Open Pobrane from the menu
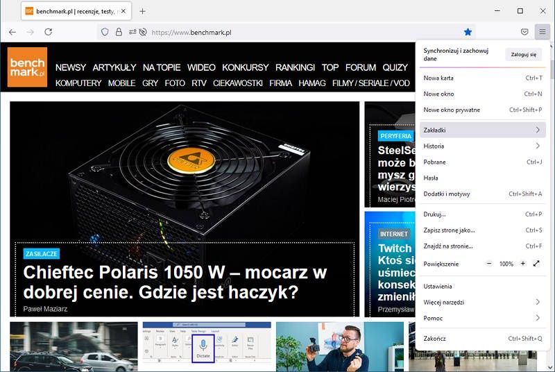This screenshot has width=555, height=372. pos(482,162)
